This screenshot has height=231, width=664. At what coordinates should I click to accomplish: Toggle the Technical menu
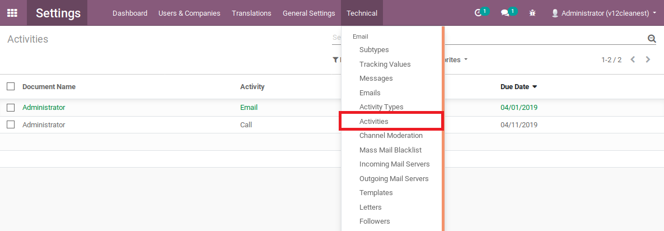pyautogui.click(x=362, y=13)
